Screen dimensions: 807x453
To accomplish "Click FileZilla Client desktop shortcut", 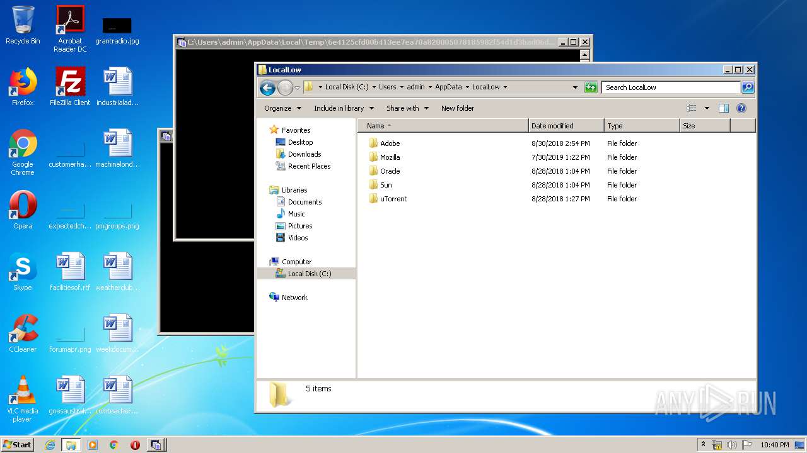I will pos(70,87).
